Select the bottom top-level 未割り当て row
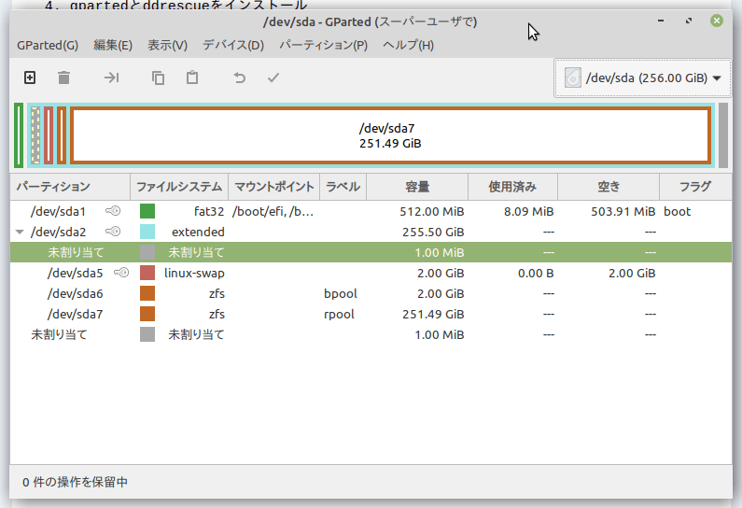Image resolution: width=742 pixels, height=508 pixels. (x=371, y=334)
